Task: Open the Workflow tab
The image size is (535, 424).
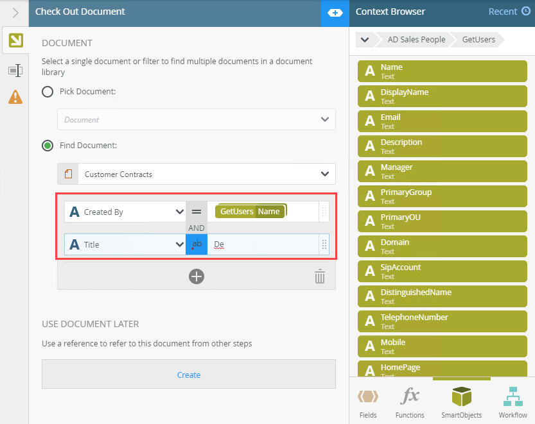Action: tap(513, 402)
